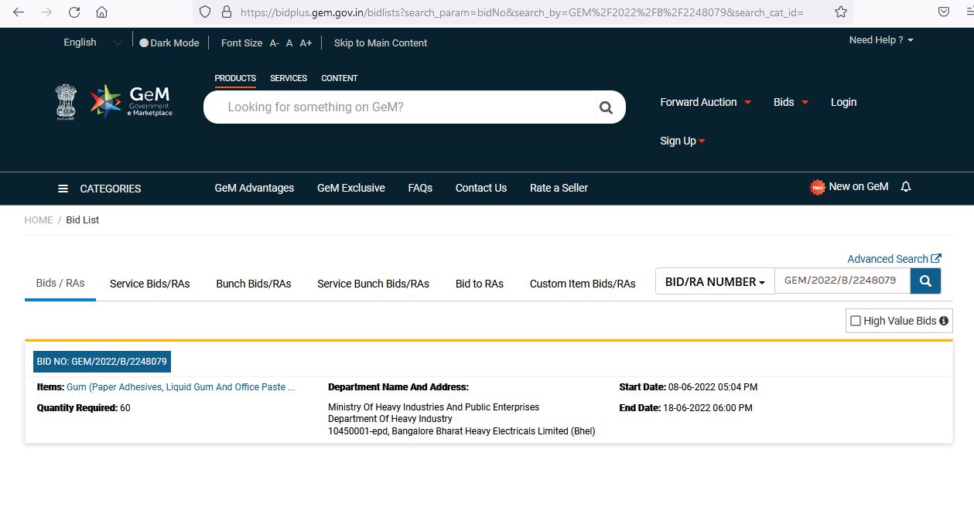Toggle Dark Mode on
This screenshot has height=507, width=974.
[144, 43]
